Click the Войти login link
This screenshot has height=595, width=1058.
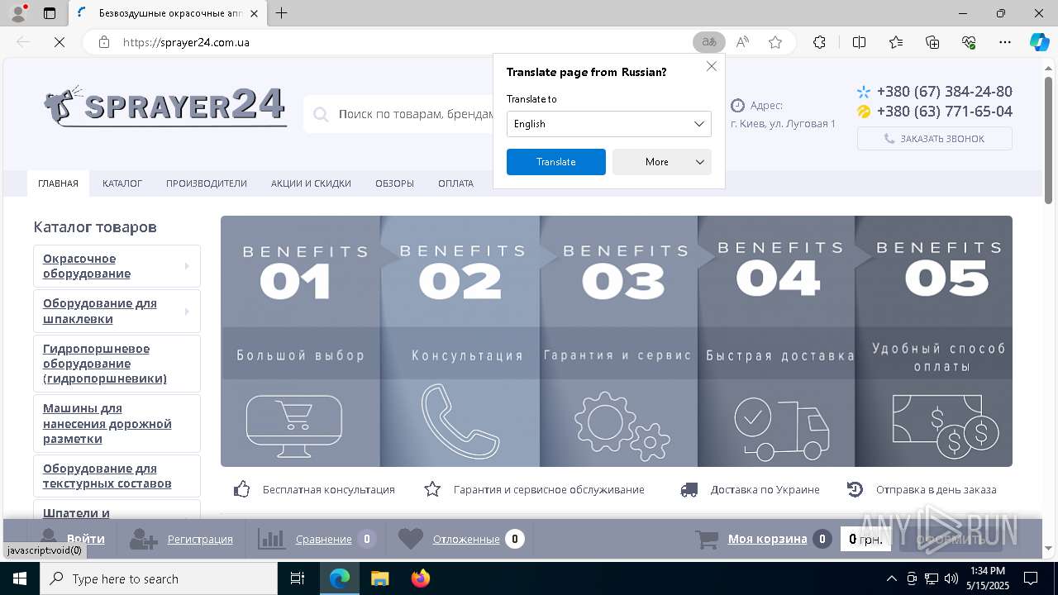point(86,539)
